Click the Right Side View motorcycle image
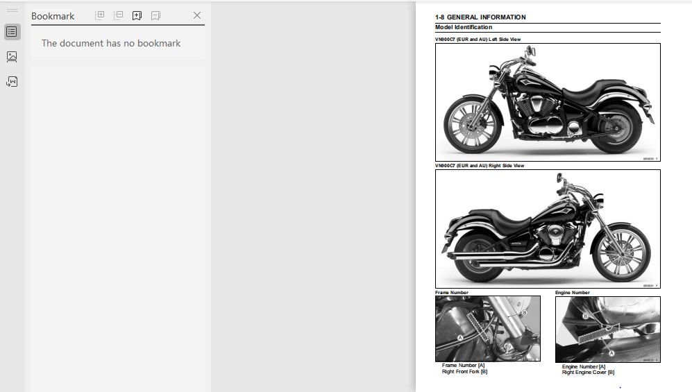 pos(548,229)
